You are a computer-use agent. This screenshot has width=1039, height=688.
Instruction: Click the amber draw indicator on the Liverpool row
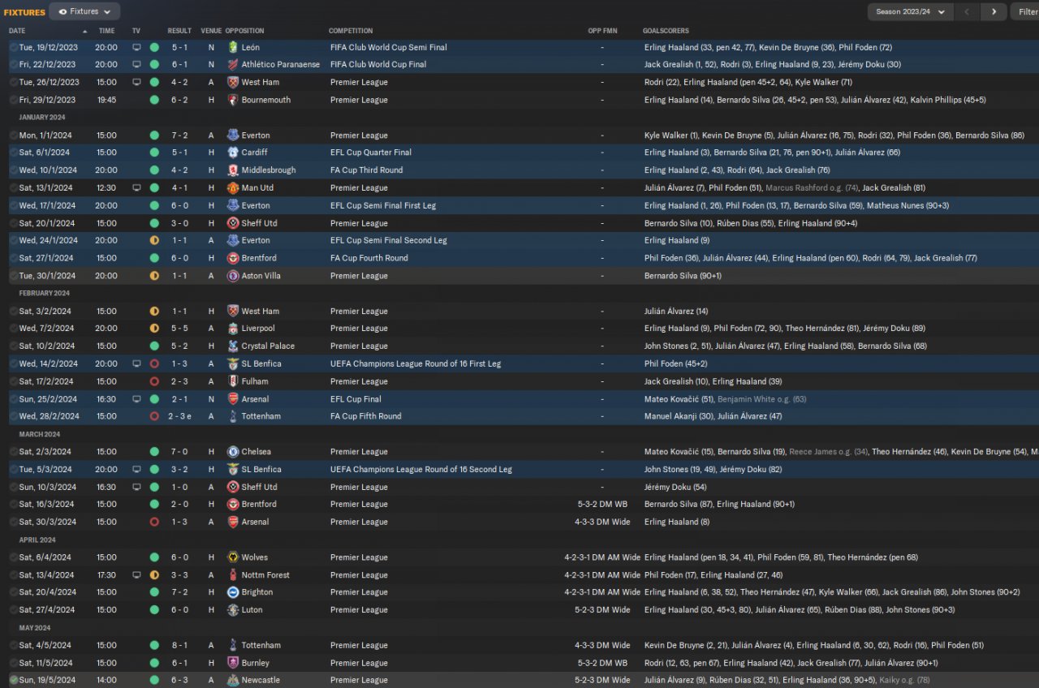(x=154, y=329)
